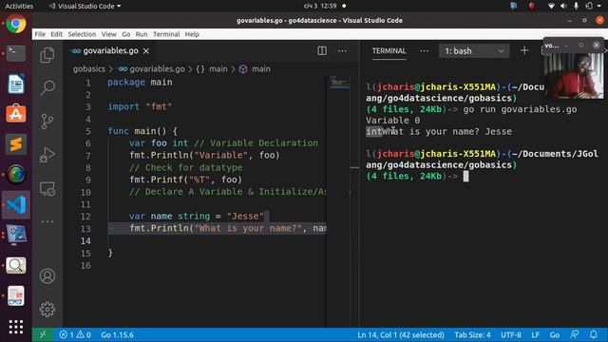Screen dimensions: 608x342
Task: Change LF end of line sequence
Action: click(x=536, y=334)
